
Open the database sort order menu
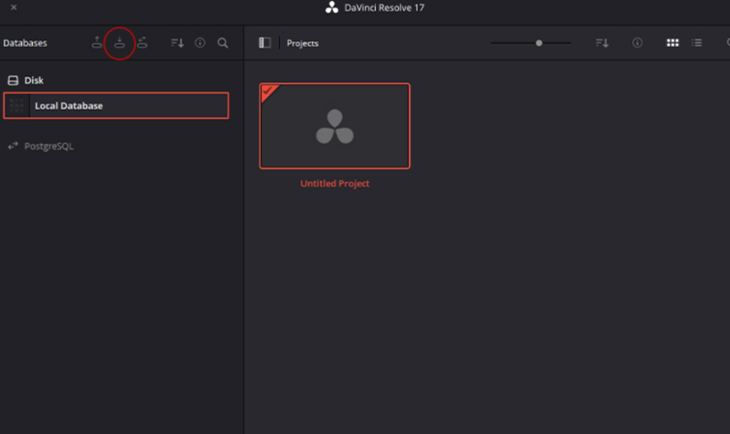click(x=177, y=43)
